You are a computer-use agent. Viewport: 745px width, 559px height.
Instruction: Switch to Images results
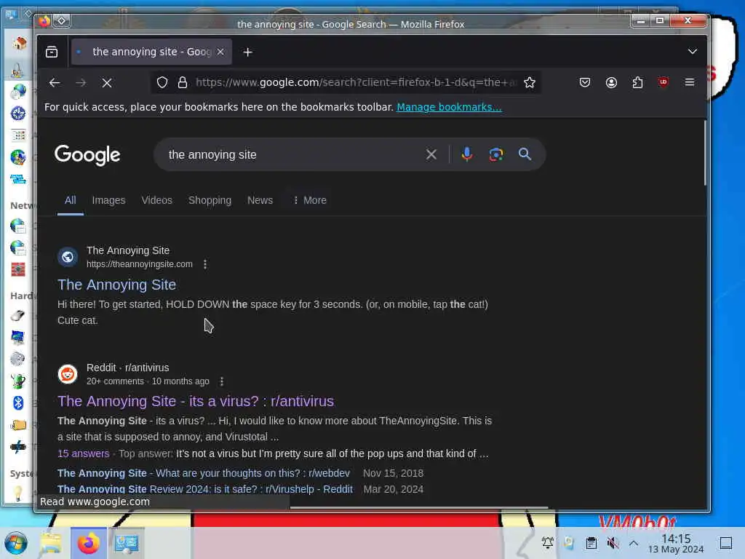click(x=109, y=200)
